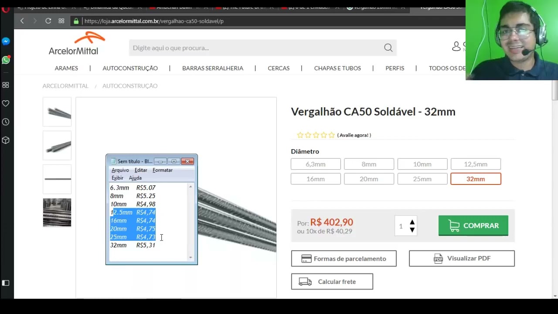Reload the current page
This screenshot has width=558, height=314.
pyautogui.click(x=48, y=21)
